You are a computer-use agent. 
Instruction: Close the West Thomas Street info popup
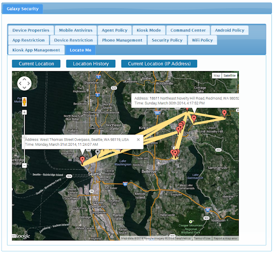(138, 140)
